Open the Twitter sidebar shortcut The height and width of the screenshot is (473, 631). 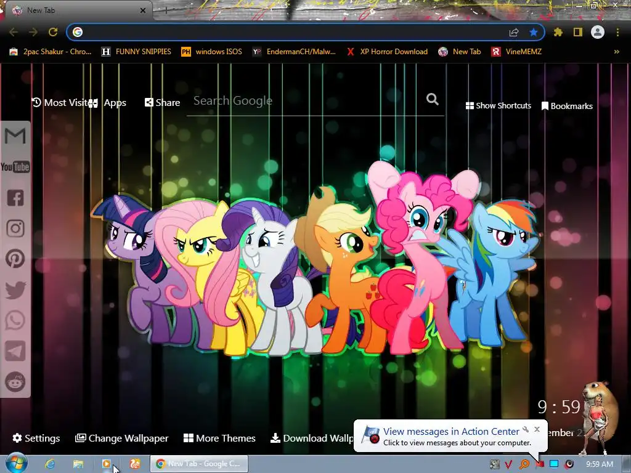(15, 290)
